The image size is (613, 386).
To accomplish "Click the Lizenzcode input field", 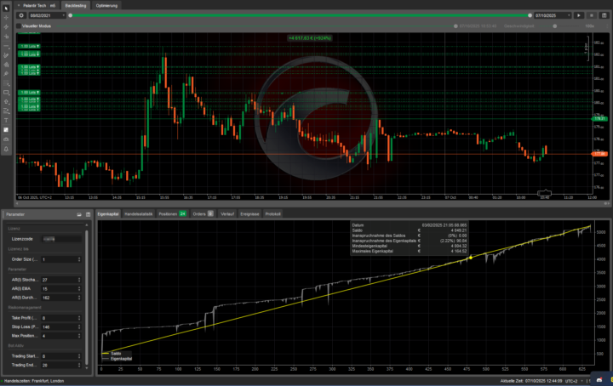I will coord(64,239).
